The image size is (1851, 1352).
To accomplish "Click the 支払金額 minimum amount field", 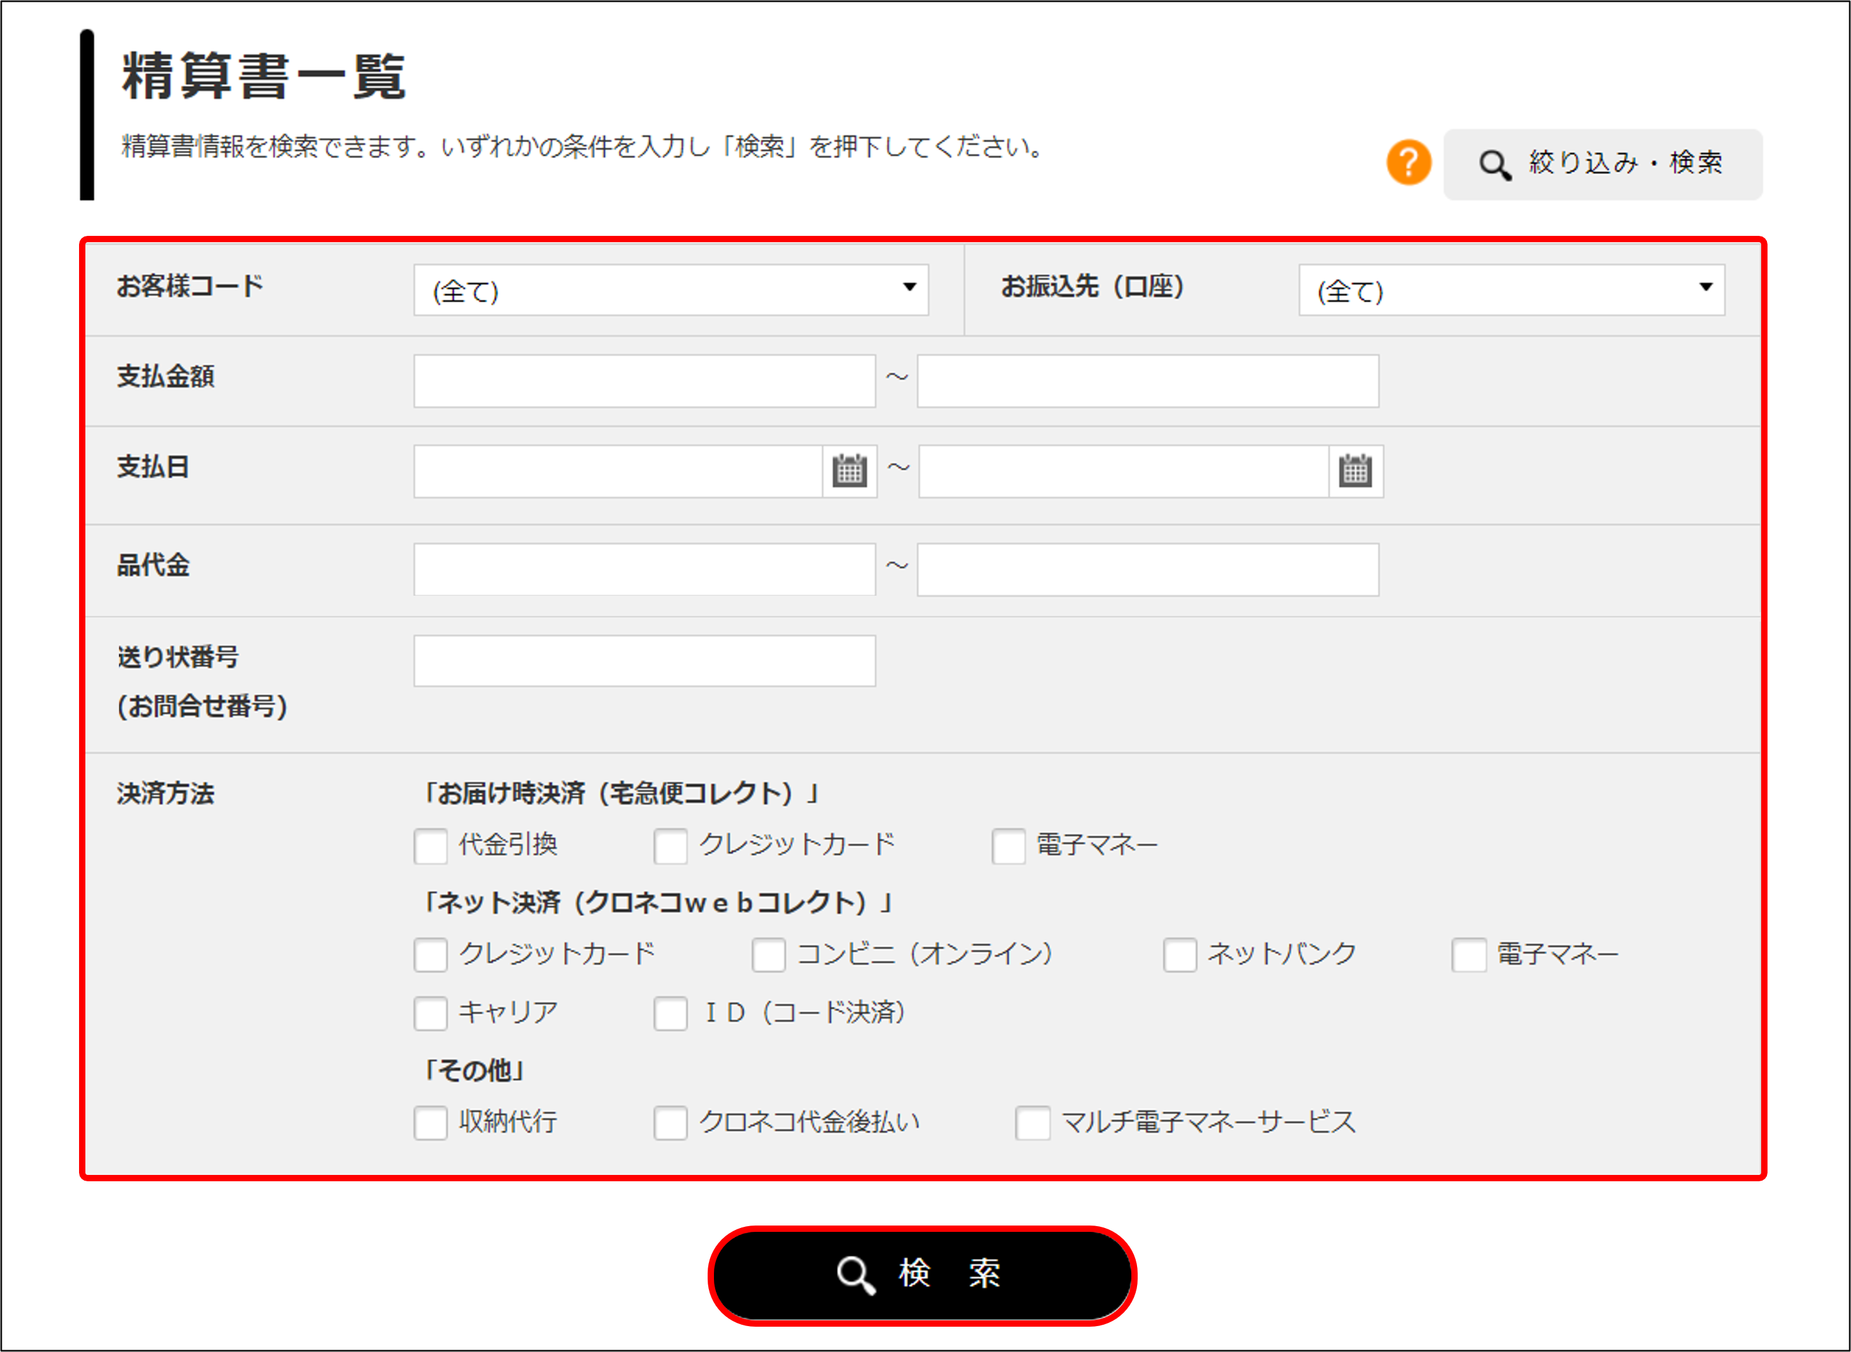I will (644, 380).
